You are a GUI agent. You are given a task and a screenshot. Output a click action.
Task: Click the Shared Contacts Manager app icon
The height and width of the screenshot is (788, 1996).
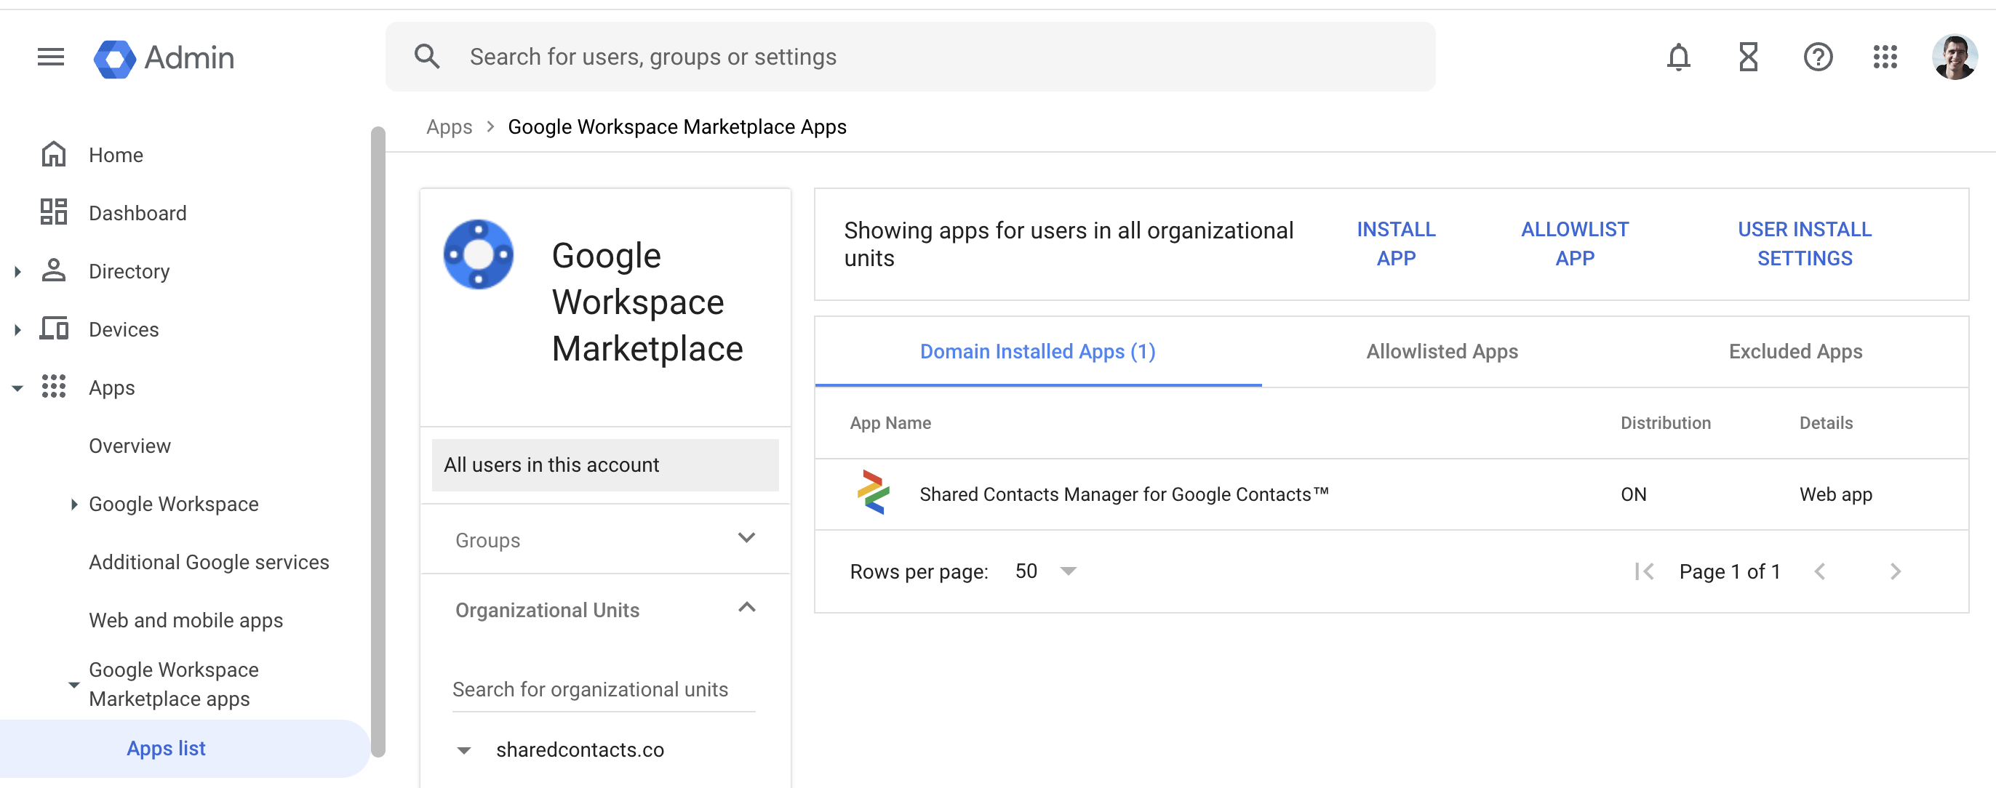click(x=872, y=494)
